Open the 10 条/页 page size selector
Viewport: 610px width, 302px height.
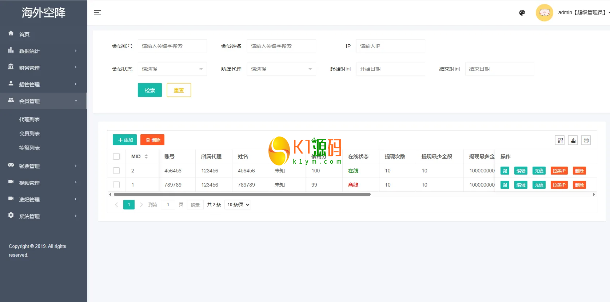(x=238, y=205)
